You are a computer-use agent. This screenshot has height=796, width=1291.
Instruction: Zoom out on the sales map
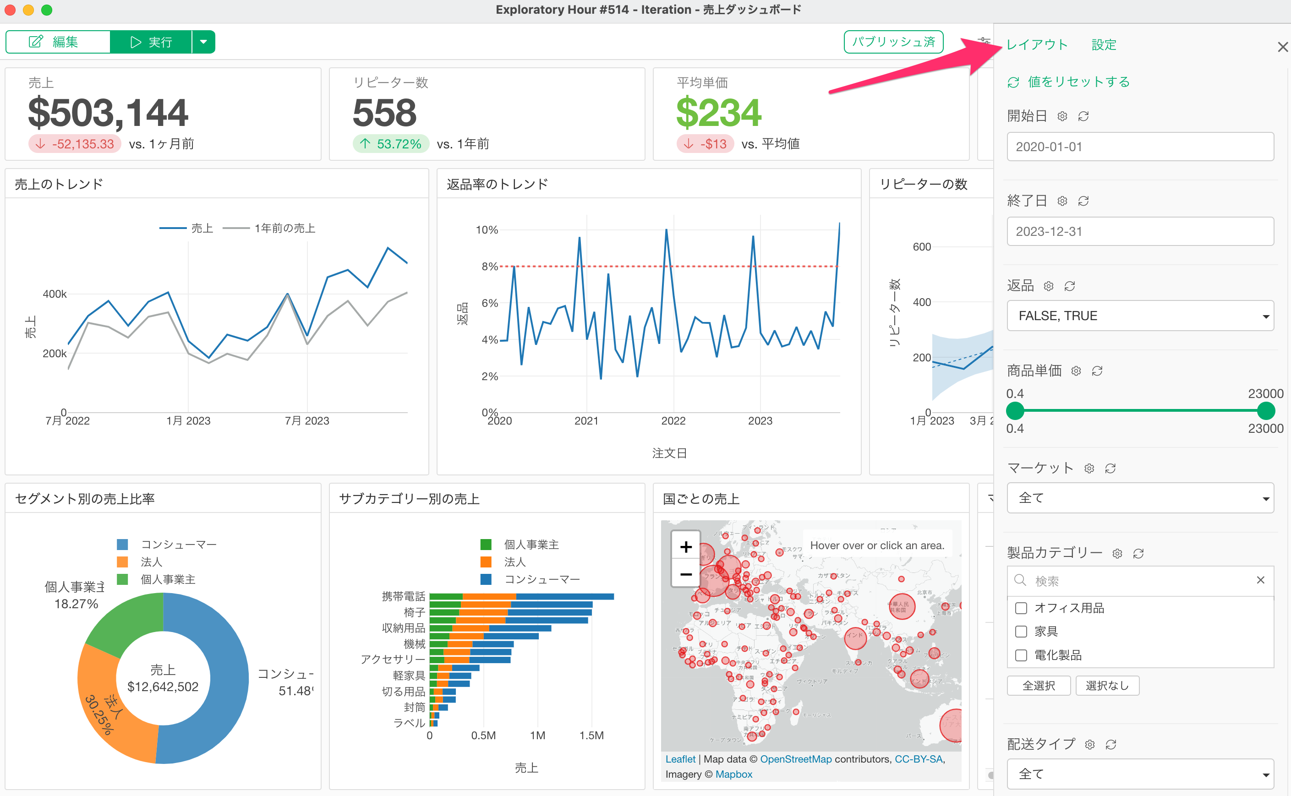point(685,574)
